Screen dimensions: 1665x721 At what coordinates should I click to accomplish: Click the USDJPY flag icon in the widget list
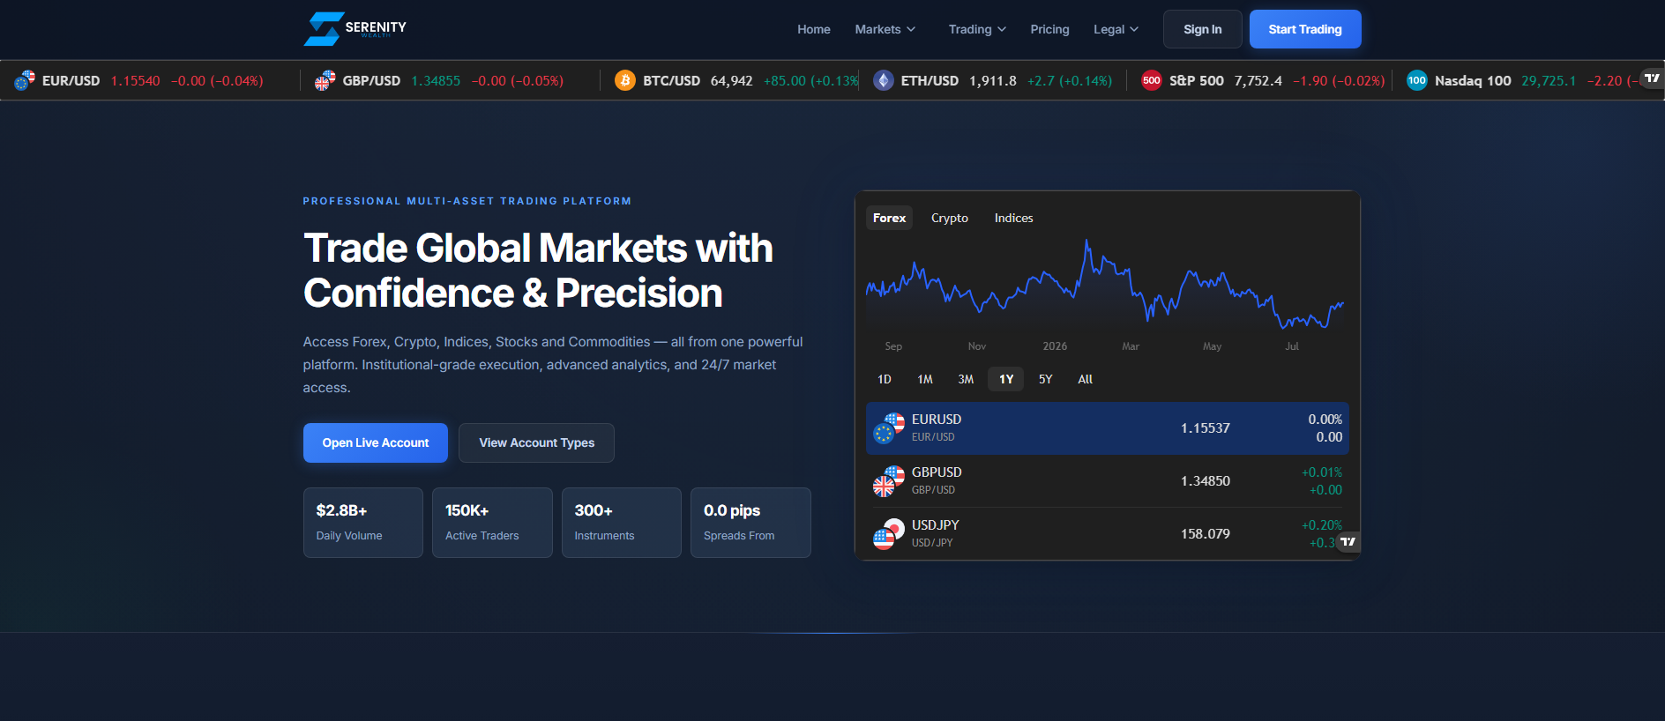coord(889,534)
